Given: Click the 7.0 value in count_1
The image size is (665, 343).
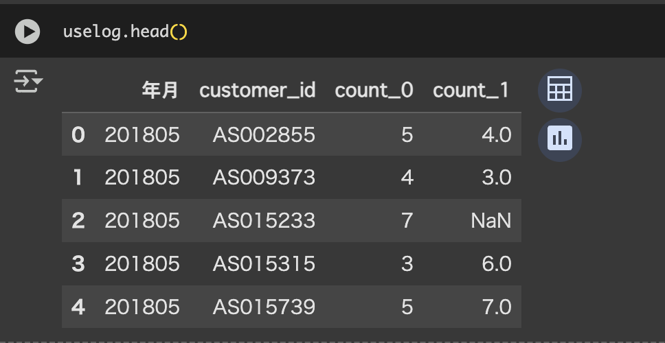Looking at the screenshot, I should click(x=497, y=307).
